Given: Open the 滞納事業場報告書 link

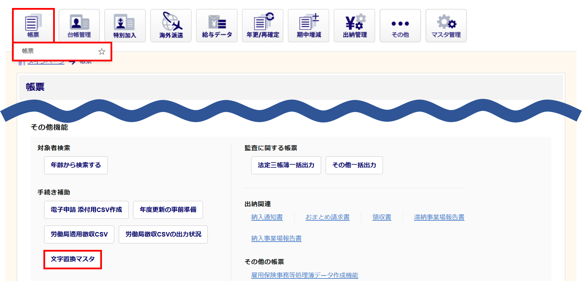Looking at the screenshot, I should coord(439,217).
